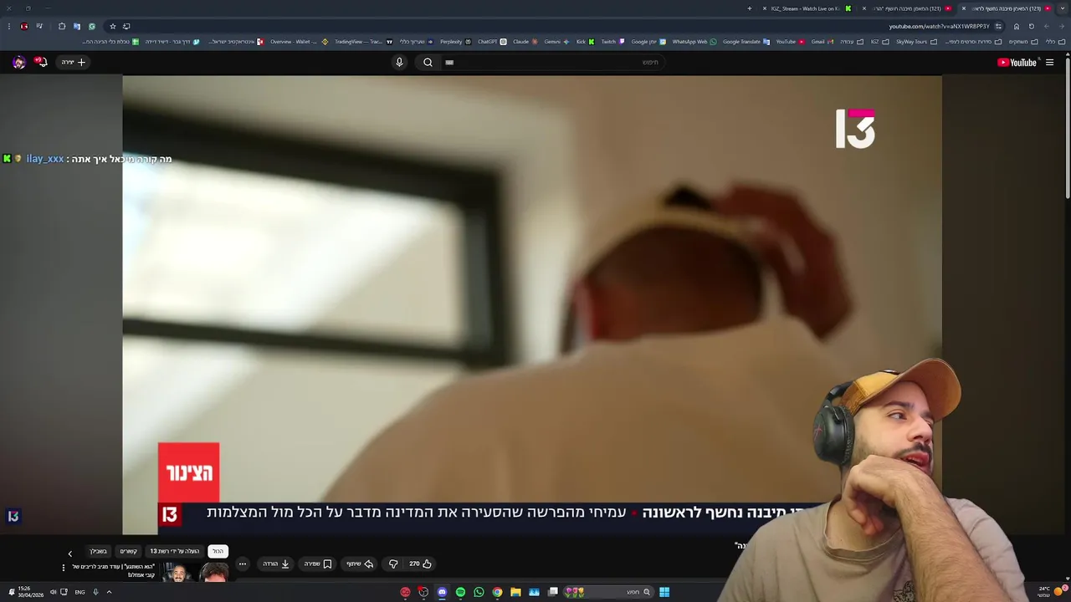Open the IGZ bookmark folder

(879, 41)
